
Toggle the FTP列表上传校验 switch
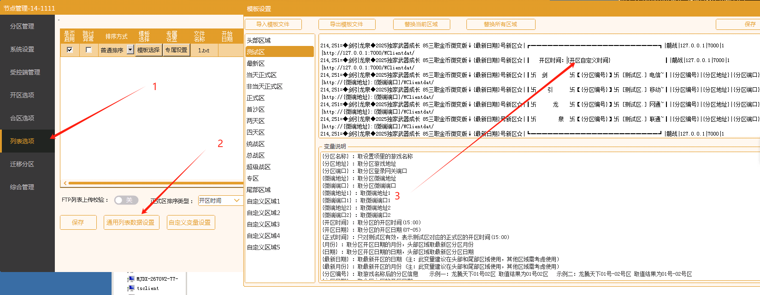pos(126,200)
